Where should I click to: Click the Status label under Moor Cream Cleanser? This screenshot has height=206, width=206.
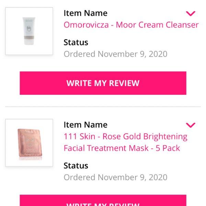point(76,42)
